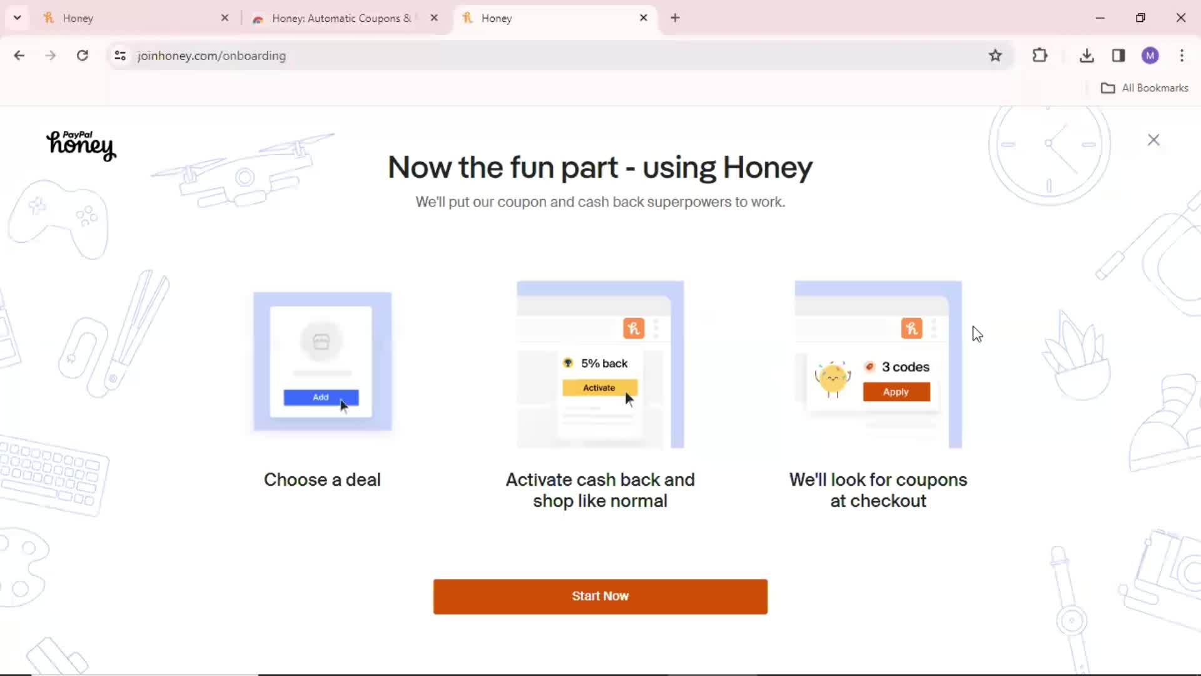Click 'Activate cash back and shop like normal'
This screenshot has height=676, width=1201.
coord(600,490)
